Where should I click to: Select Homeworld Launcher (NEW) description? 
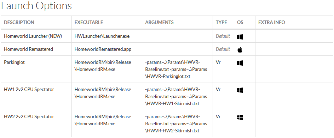tap(33, 36)
